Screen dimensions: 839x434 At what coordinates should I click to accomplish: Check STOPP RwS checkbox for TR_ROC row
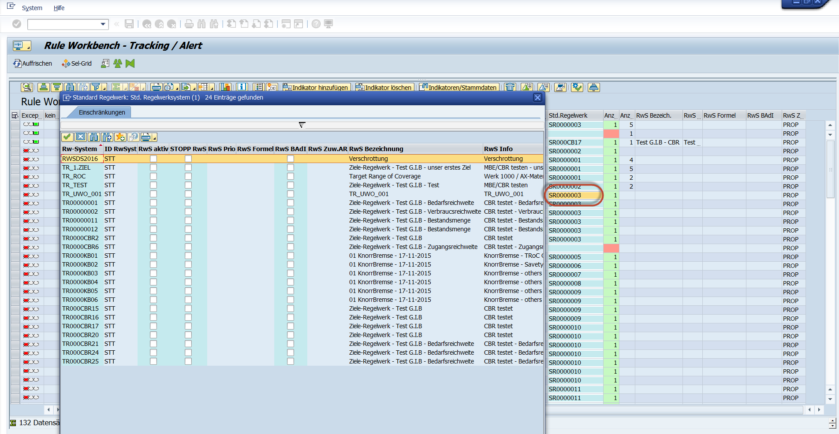point(188,176)
